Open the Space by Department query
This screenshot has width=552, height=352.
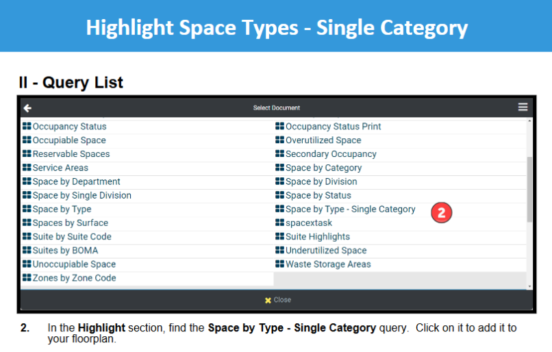pos(77,181)
